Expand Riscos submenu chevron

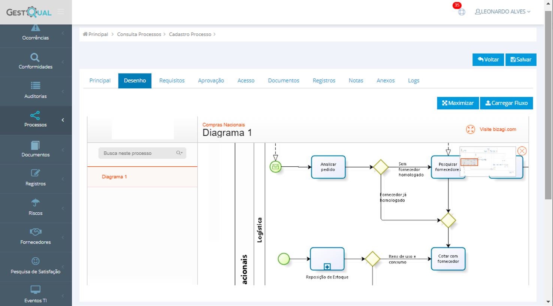click(63, 208)
